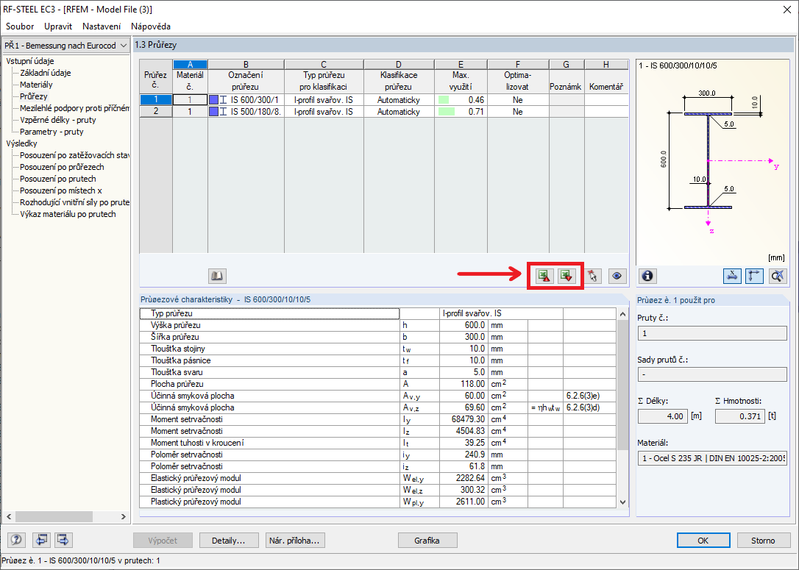This screenshot has width=799, height=570.
Task: Select Posouzení po zatěžovacích stav tree item
Action: tap(74, 155)
